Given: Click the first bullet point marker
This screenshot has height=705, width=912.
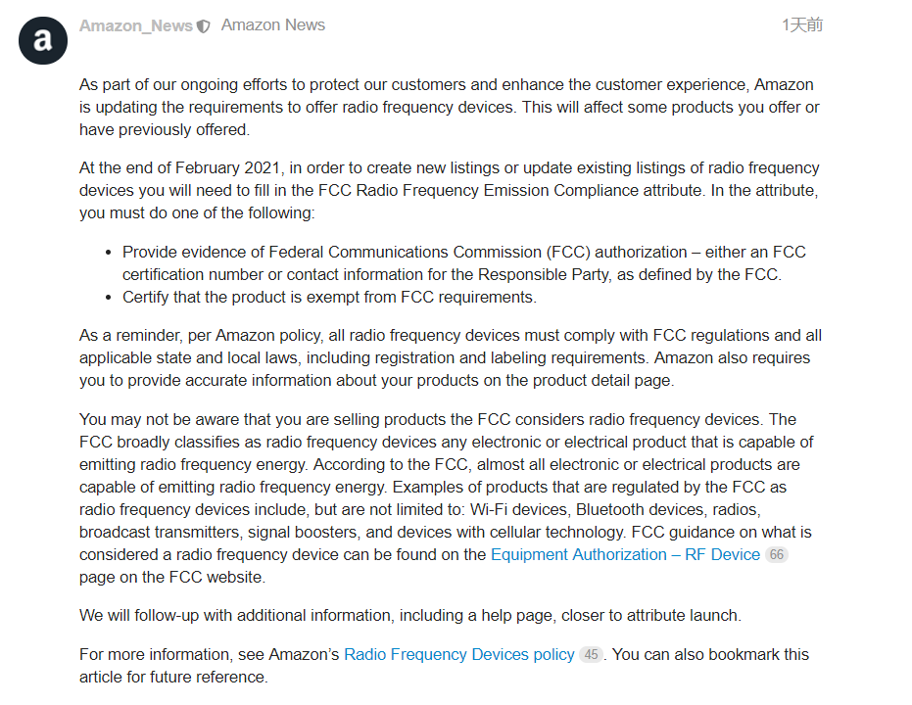Looking at the screenshot, I should point(107,253).
